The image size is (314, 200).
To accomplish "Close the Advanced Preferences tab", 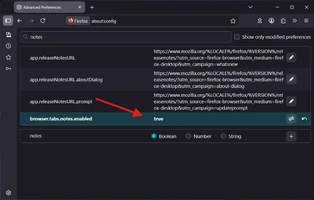I will click(x=80, y=7).
